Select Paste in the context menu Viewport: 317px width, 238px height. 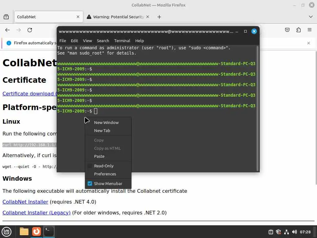click(x=108, y=156)
